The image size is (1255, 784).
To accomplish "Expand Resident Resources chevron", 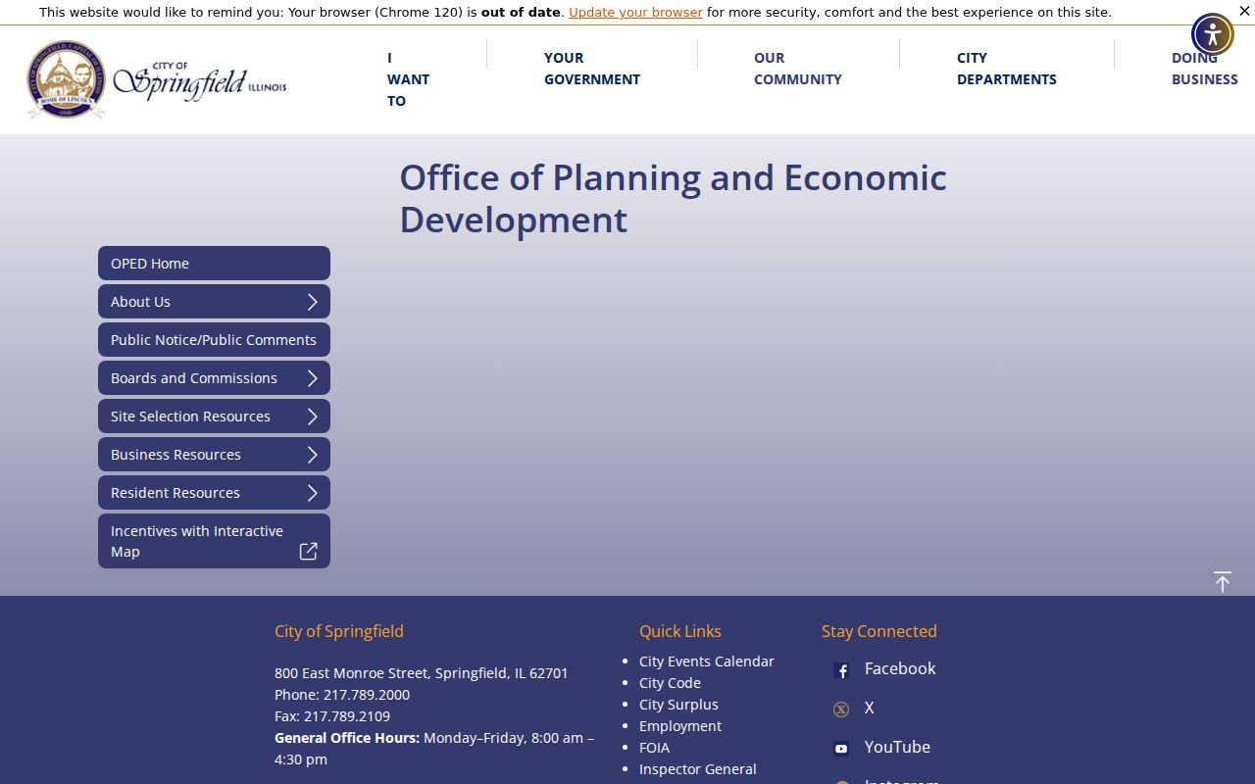I will coord(313,493).
